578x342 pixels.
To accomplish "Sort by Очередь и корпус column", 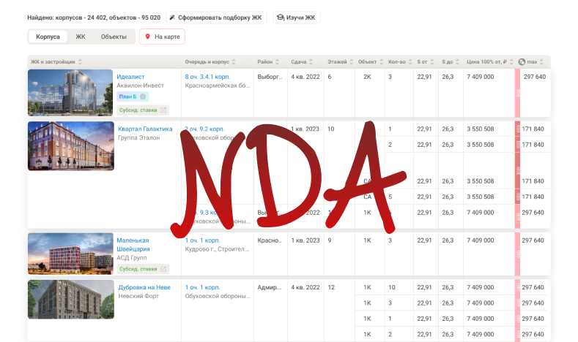I will point(234,62).
